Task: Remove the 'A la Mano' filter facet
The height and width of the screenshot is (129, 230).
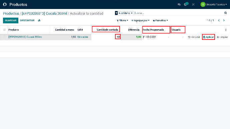Action: point(132,13)
